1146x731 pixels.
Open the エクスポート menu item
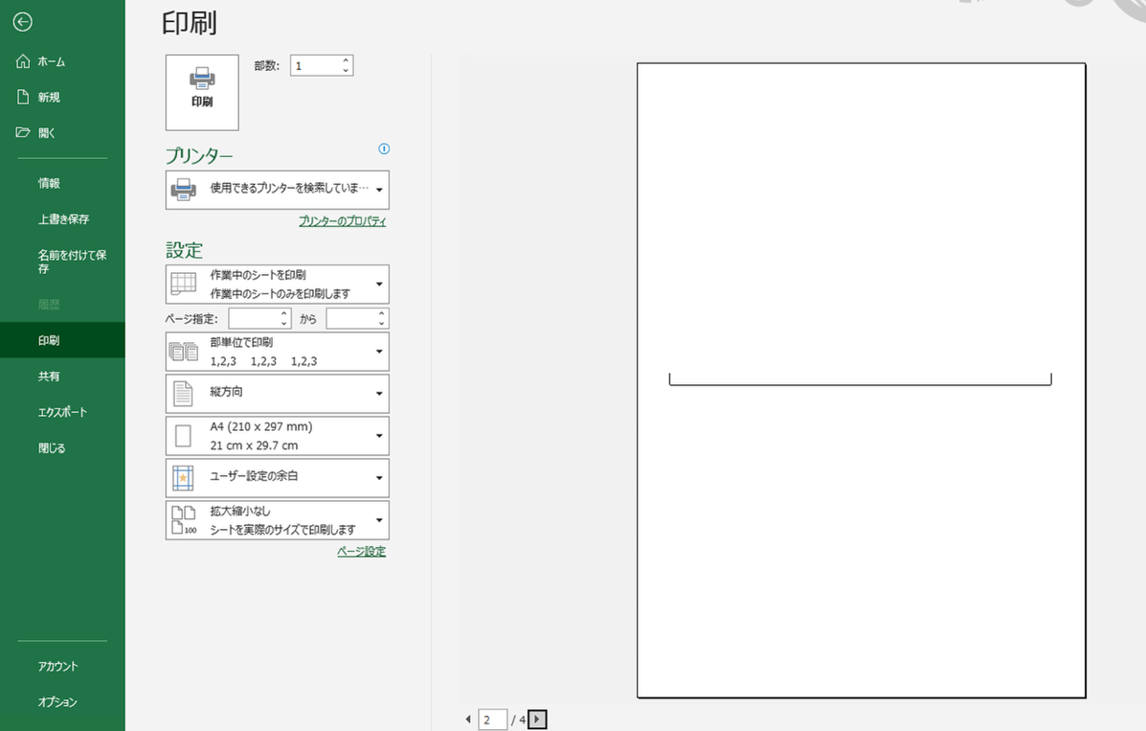point(62,412)
